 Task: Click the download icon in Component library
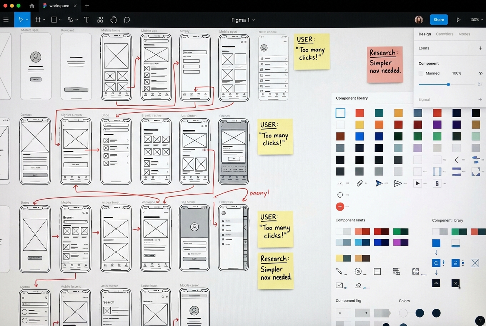pyautogui.click(x=340, y=183)
